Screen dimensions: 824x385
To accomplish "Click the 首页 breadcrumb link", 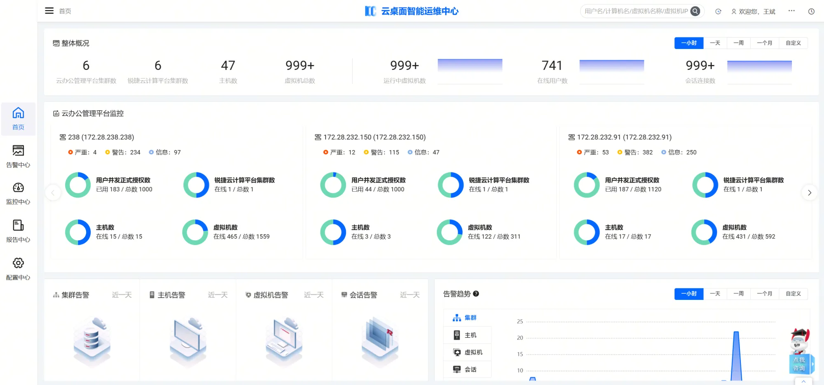I will coord(65,11).
